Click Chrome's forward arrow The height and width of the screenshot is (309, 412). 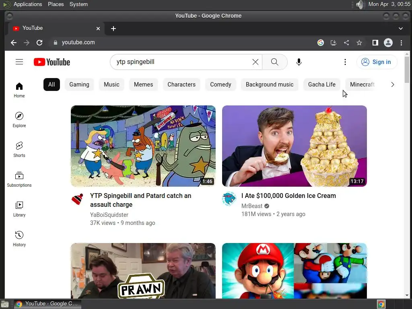click(x=27, y=43)
